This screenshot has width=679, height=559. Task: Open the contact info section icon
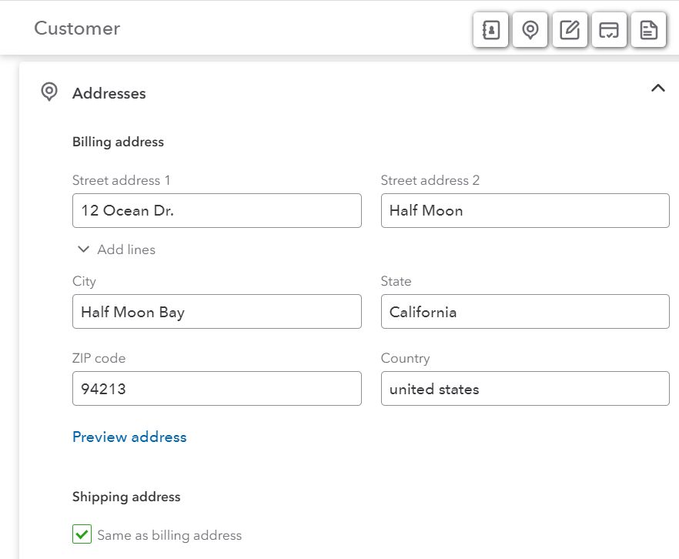point(490,30)
